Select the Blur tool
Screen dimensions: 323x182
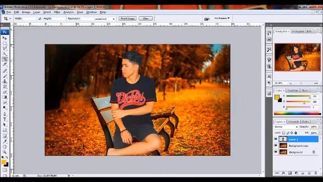[5, 102]
